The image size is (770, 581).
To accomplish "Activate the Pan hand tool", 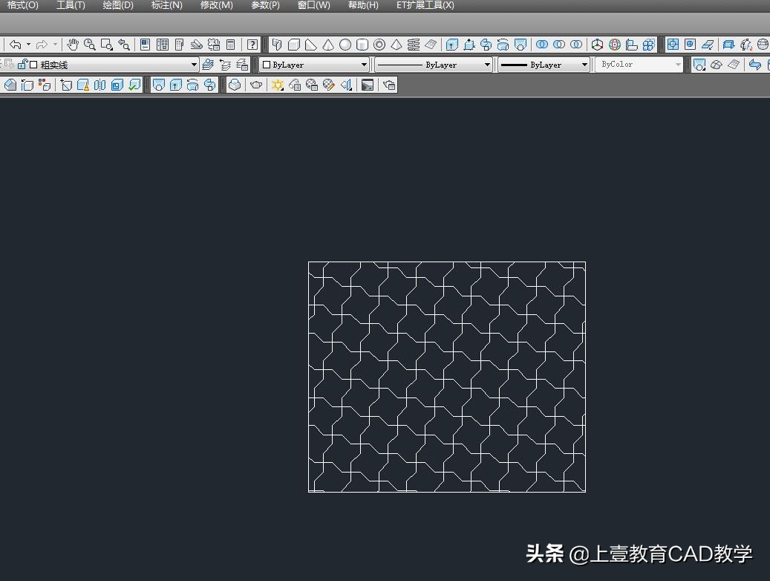I will (x=73, y=45).
